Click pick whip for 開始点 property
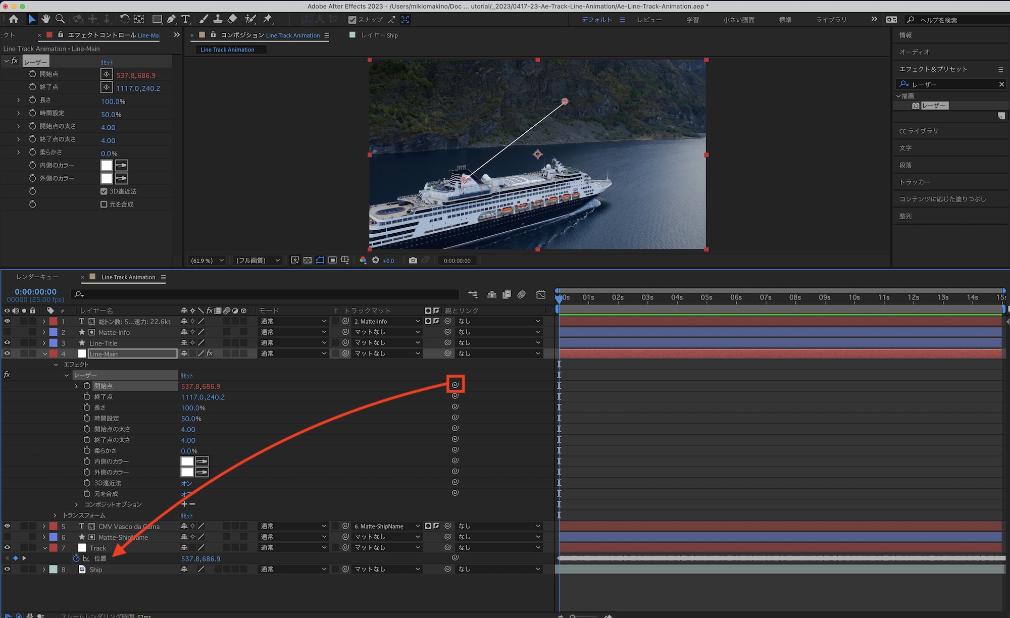Screen dimensions: 1010x618 [455, 385]
